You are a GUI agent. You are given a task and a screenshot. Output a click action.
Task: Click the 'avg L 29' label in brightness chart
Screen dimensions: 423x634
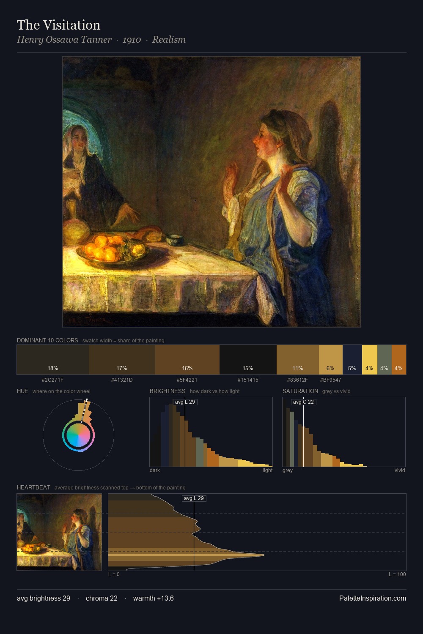(x=185, y=402)
